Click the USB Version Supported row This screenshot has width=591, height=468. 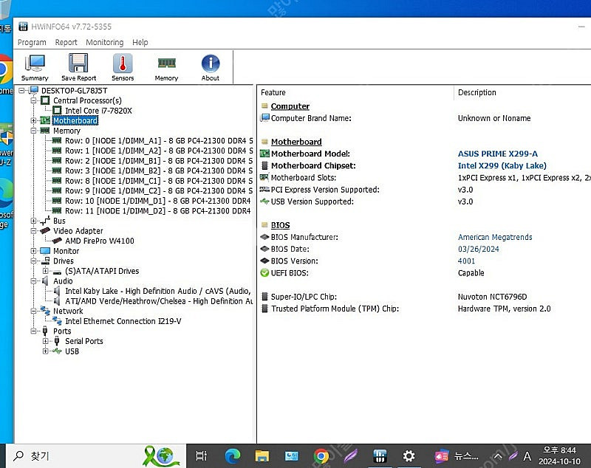pyautogui.click(x=425, y=202)
